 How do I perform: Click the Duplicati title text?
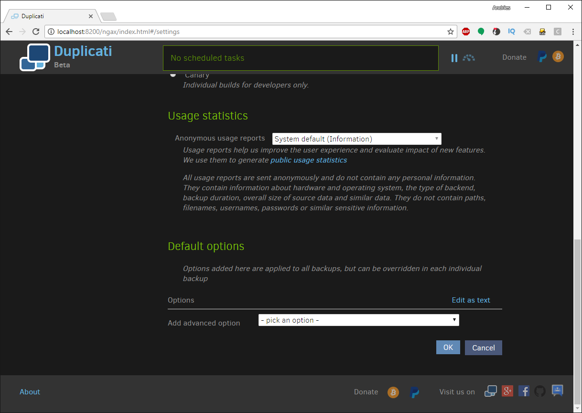point(83,51)
